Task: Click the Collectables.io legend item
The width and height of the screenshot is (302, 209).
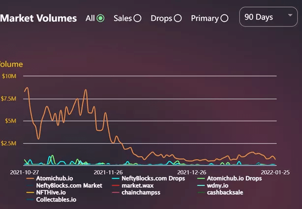Action: pos(56,199)
